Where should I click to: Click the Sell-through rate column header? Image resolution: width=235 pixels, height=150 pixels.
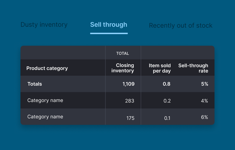point(193,68)
